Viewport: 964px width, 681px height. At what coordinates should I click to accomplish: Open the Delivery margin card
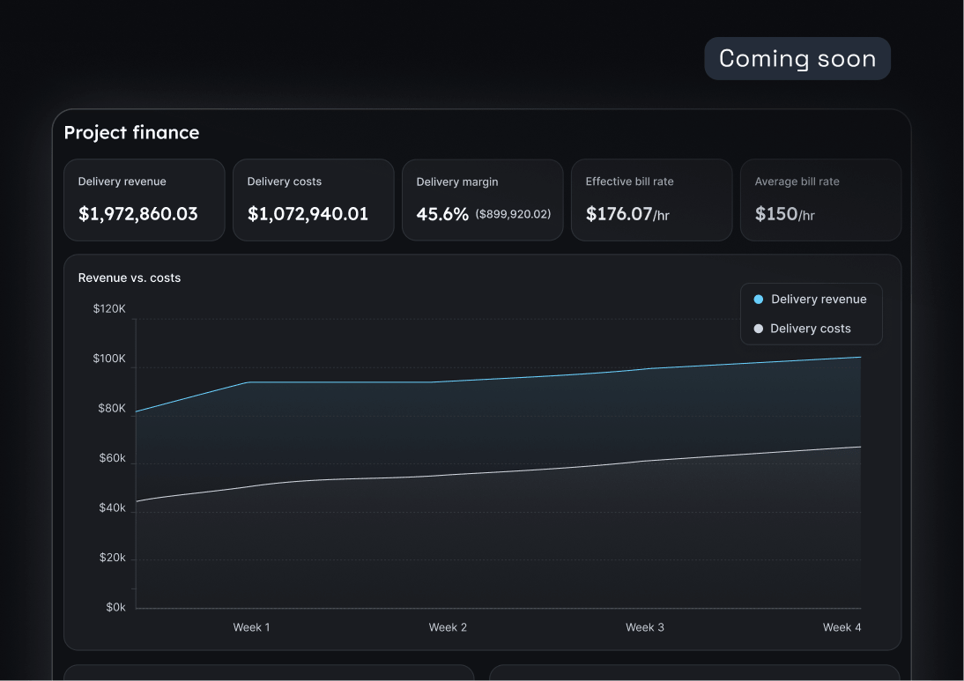(482, 199)
